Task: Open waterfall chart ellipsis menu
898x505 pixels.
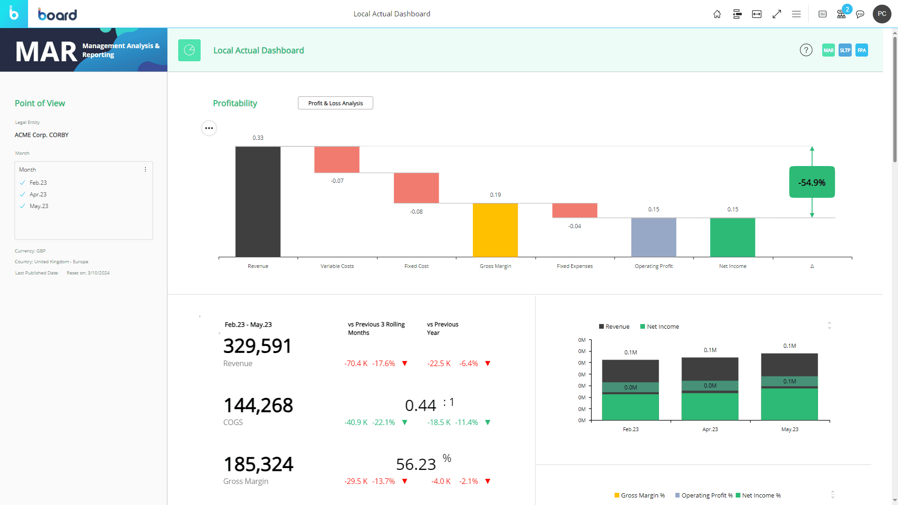Action: 209,128
